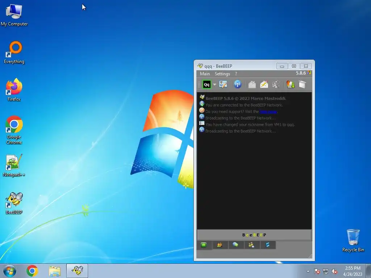
Task: Click the gray open envelope toolbar icon
Action: (252, 84)
